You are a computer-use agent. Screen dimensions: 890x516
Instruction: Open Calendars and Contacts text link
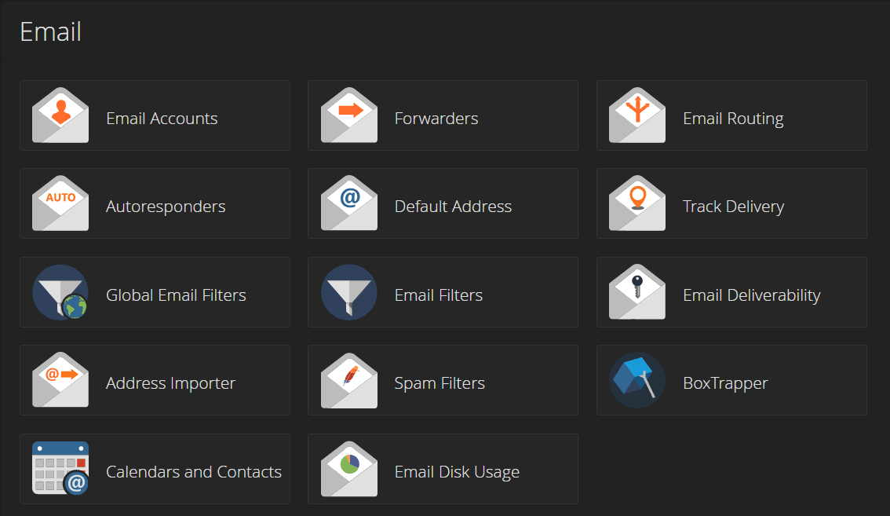[x=193, y=472]
